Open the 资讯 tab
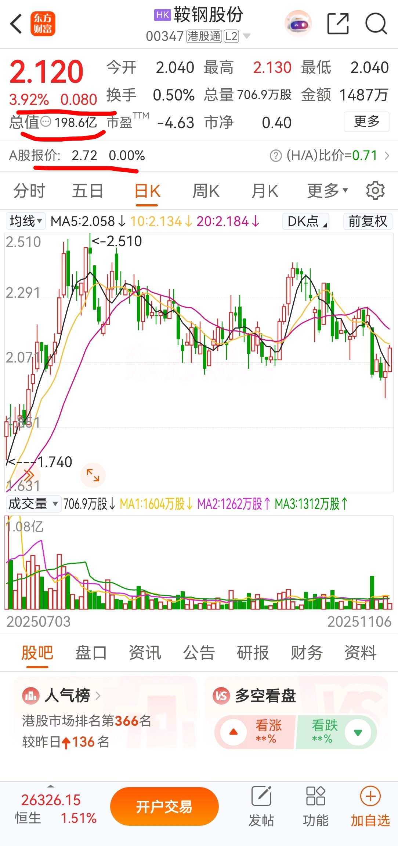The image size is (398, 846). pyautogui.click(x=145, y=653)
